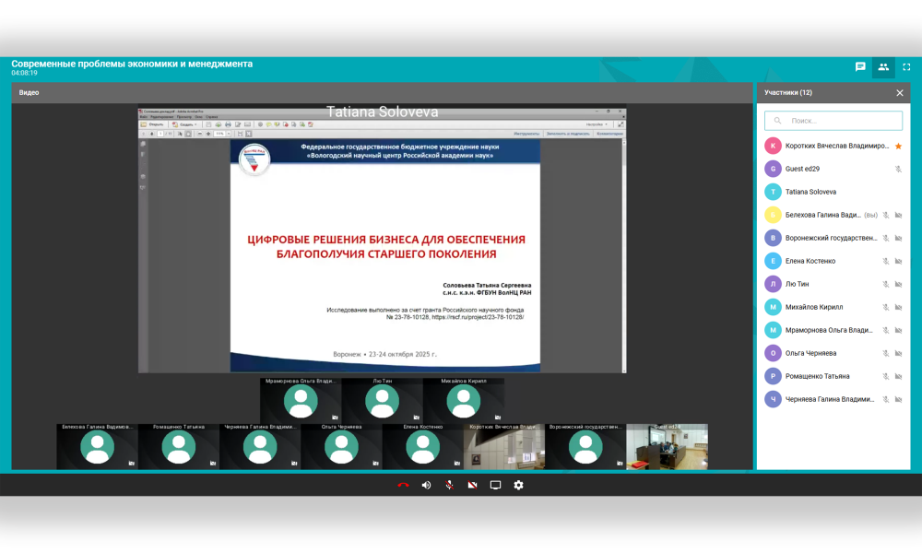Click Guest ed29 video thumbnail
Screen dimensions: 922x553
[x=668, y=447]
